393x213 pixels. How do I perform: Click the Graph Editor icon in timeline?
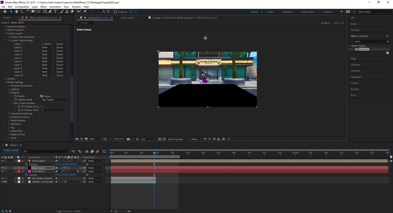click(105, 152)
